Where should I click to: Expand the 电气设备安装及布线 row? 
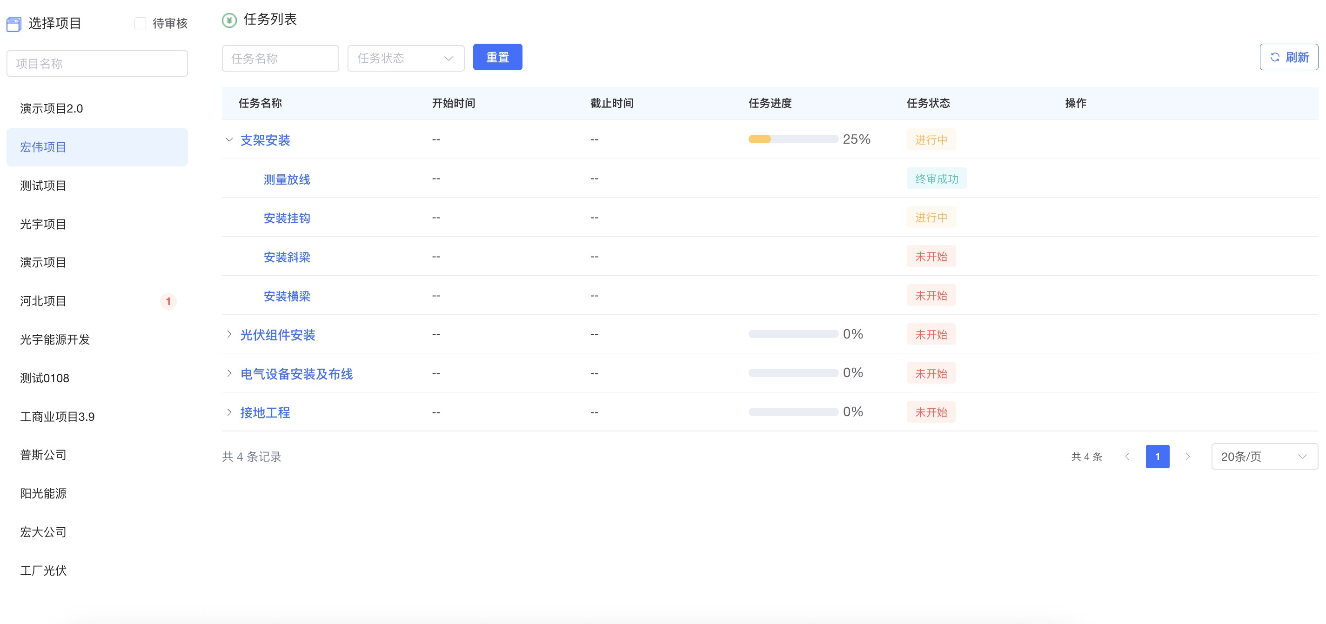(229, 373)
